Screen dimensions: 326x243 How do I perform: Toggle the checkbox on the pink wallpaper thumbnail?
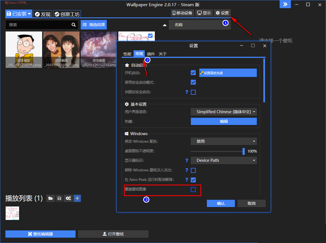pos(150,36)
